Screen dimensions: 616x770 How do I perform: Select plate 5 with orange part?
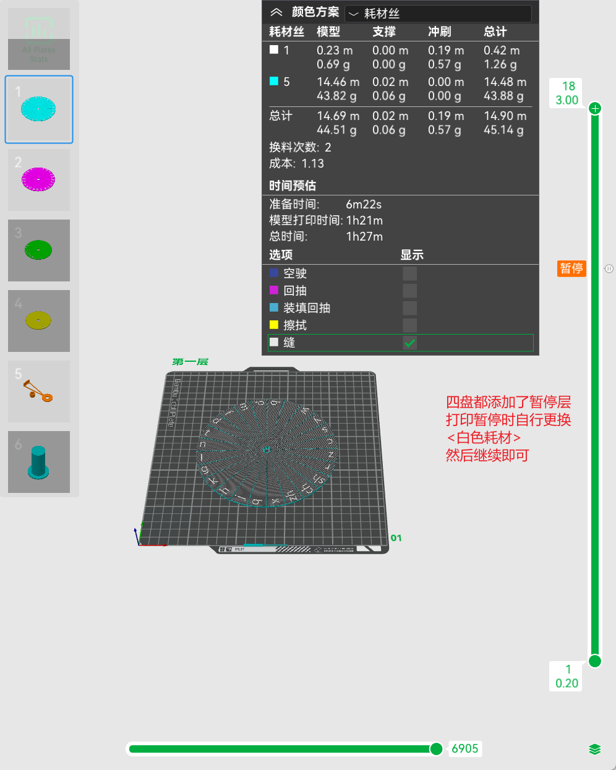click(x=39, y=391)
